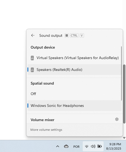Open the Wi-Fi network tray icon
The width and height of the screenshot is (126, 152).
(87, 146)
